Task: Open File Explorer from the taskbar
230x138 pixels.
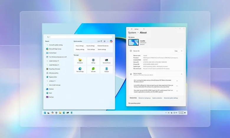Action: [60, 113]
